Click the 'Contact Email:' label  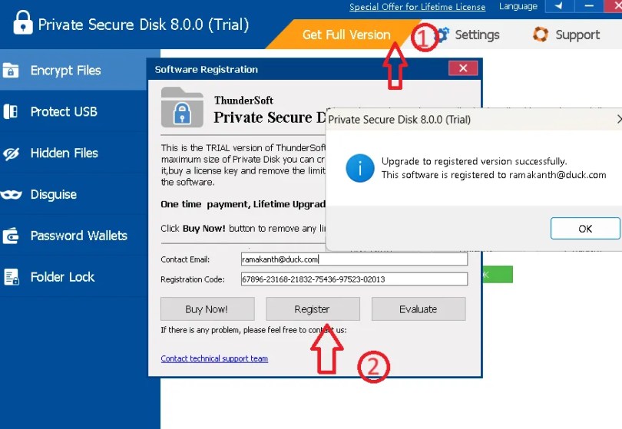[x=185, y=259]
